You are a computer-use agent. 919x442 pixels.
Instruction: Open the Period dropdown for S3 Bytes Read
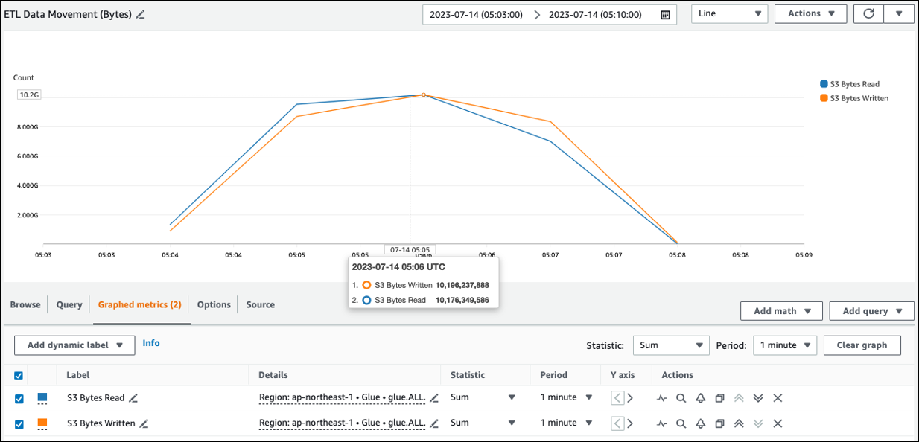tap(565, 397)
